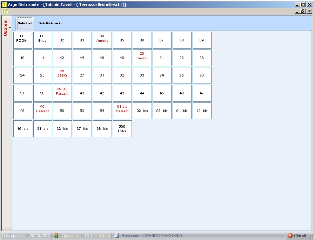Pick table 18

pos(102,58)
